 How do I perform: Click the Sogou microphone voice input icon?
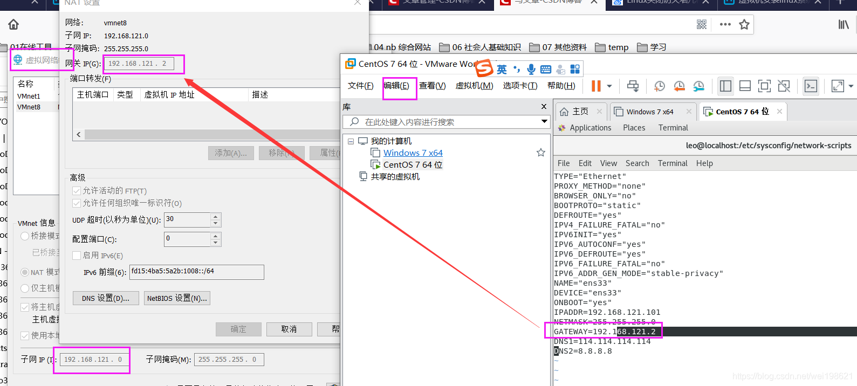click(x=531, y=69)
